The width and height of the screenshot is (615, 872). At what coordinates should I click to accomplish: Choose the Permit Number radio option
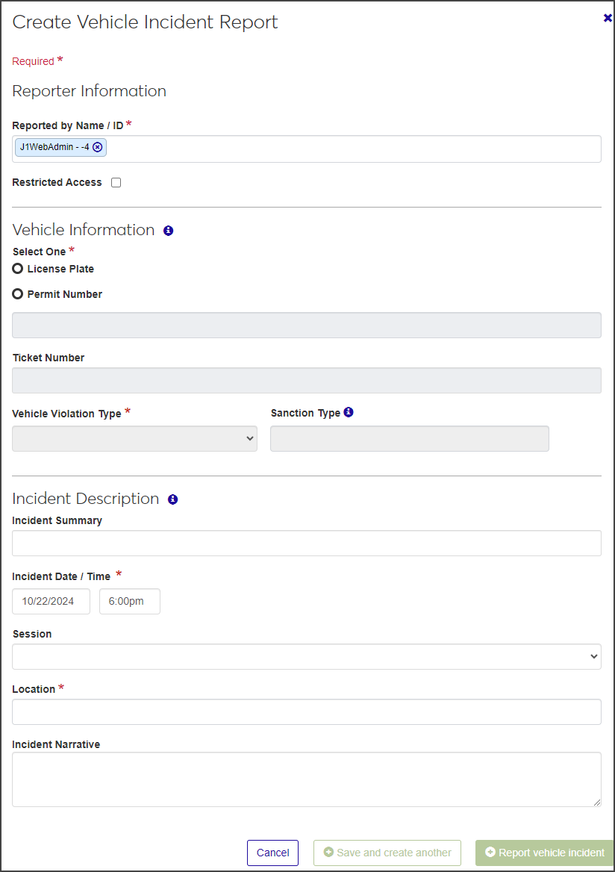coord(18,294)
